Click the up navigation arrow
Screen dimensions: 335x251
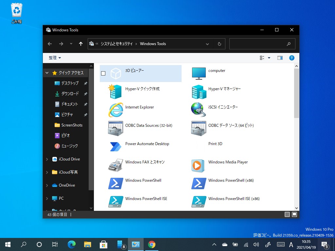pos(81,43)
